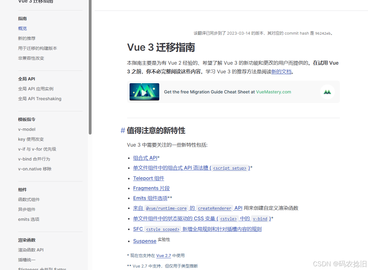This screenshot has width=368, height=270.
Task: Open the CSS 变量 v-bind link
Action: pyautogui.click(x=202, y=219)
